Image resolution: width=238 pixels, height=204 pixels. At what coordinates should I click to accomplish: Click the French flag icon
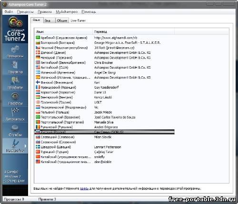(38, 87)
